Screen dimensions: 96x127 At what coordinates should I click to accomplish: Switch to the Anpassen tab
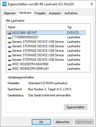coord(55,13)
